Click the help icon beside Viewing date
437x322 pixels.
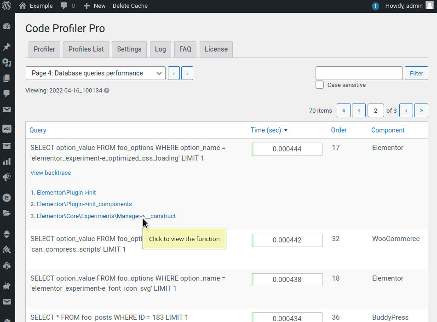[107, 91]
